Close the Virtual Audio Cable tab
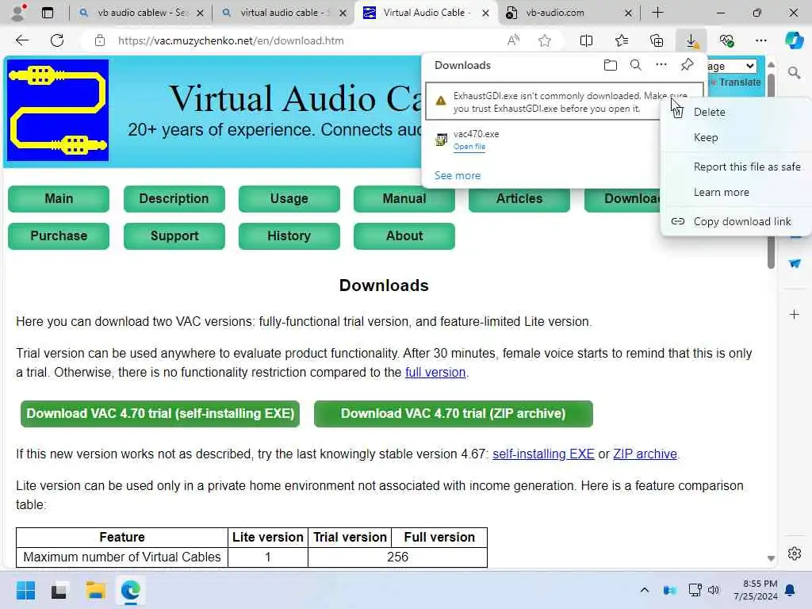Viewport: 812px width, 609px height. pyautogui.click(x=485, y=13)
